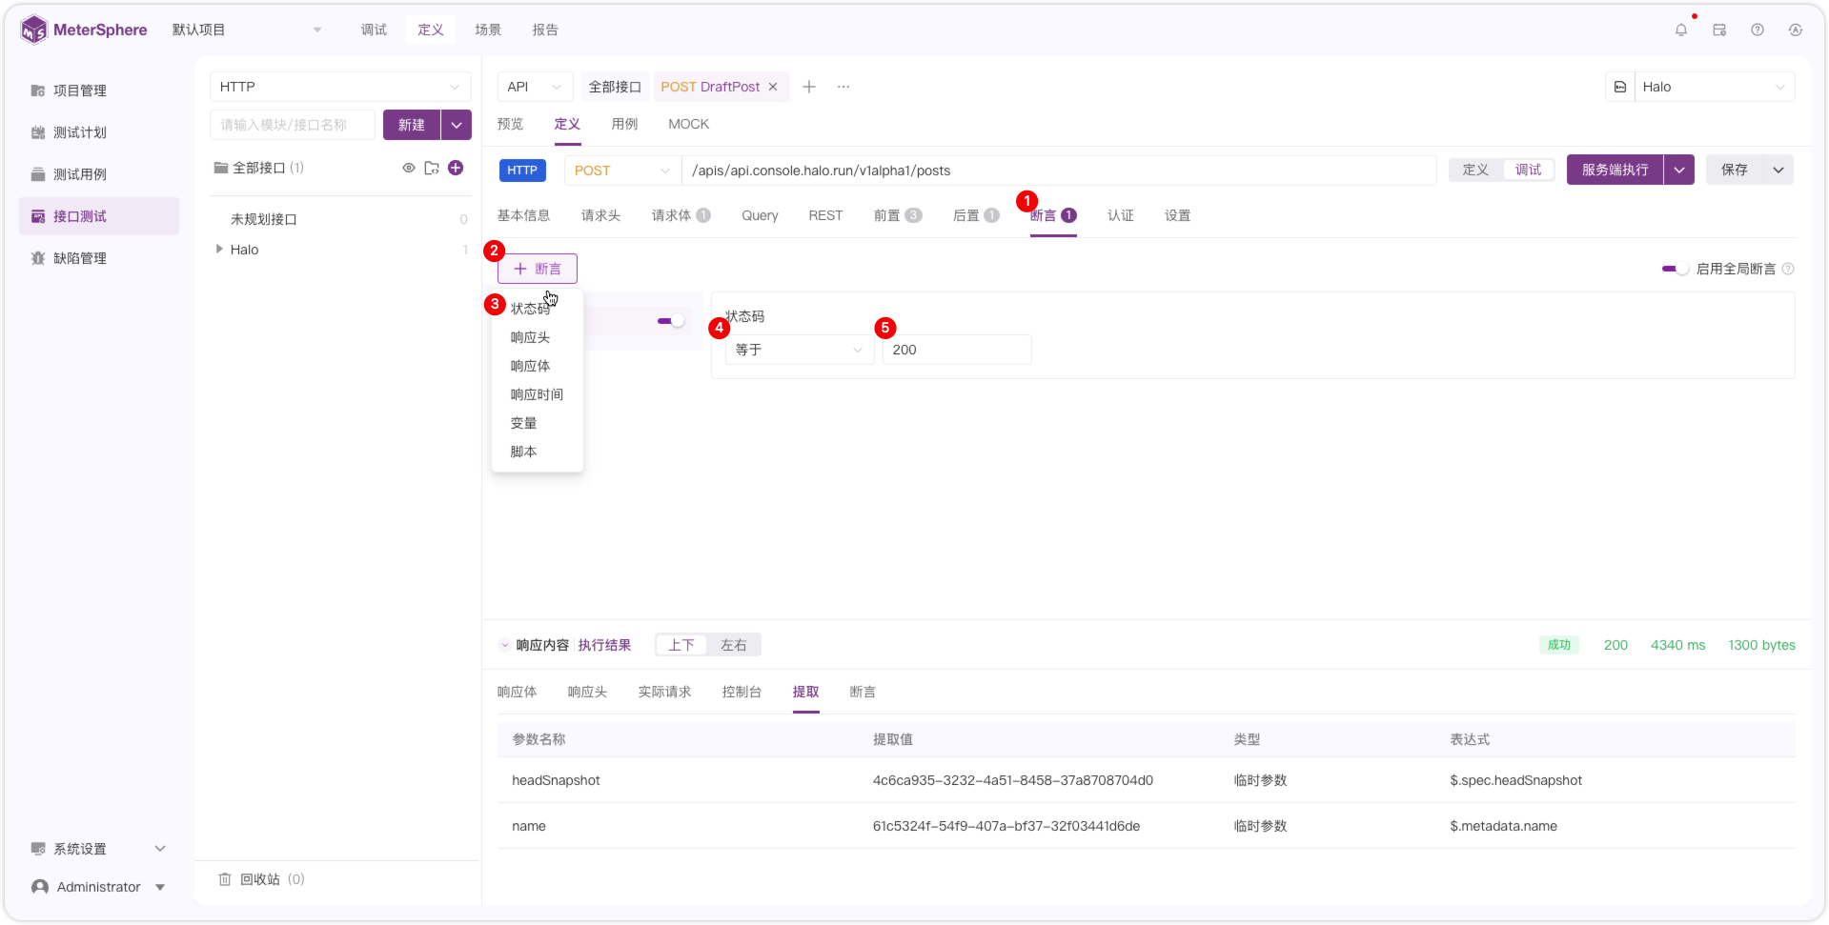Viewport: 1829px width, 925px height.
Task: Open 回收站 recycle bin
Action: (x=260, y=878)
